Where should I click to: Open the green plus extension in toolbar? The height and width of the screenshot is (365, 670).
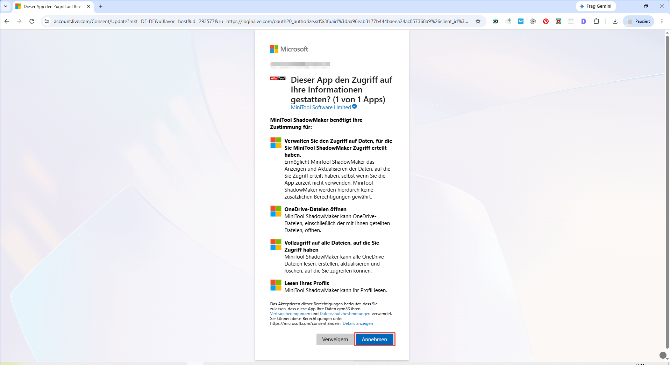click(508, 21)
